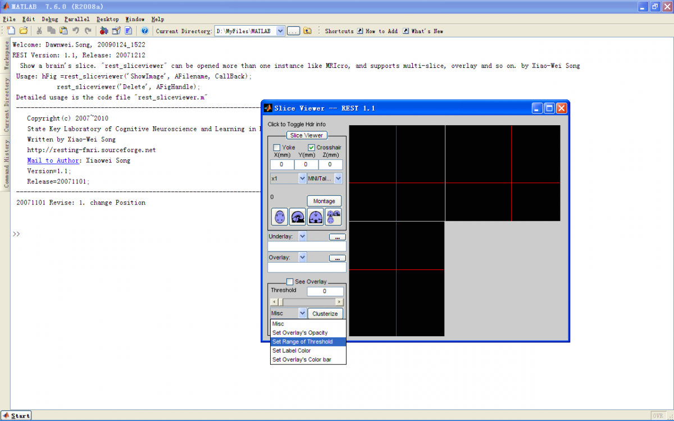674x421 pixels.
Task: Click the Slice Viewer toggle button
Action: [307, 135]
